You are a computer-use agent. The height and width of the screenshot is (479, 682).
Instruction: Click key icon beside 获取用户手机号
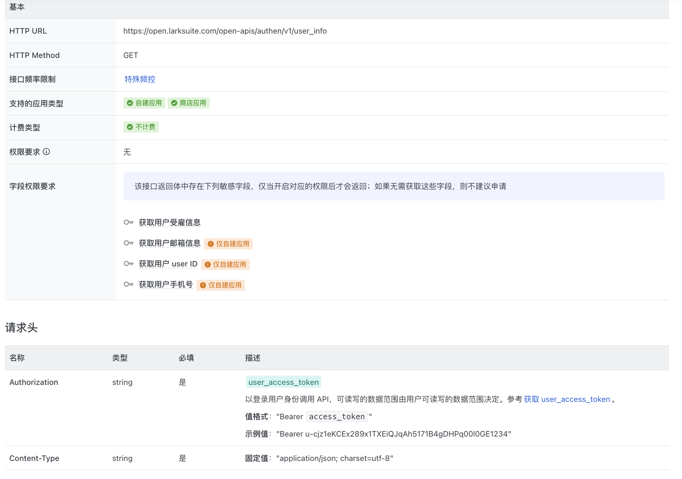click(128, 284)
